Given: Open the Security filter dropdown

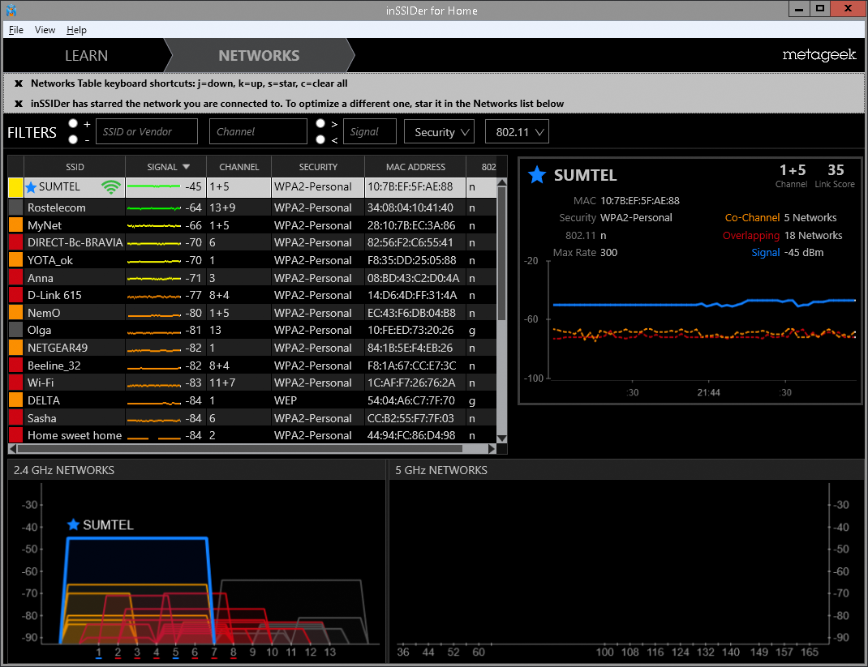Looking at the screenshot, I should pos(440,131).
